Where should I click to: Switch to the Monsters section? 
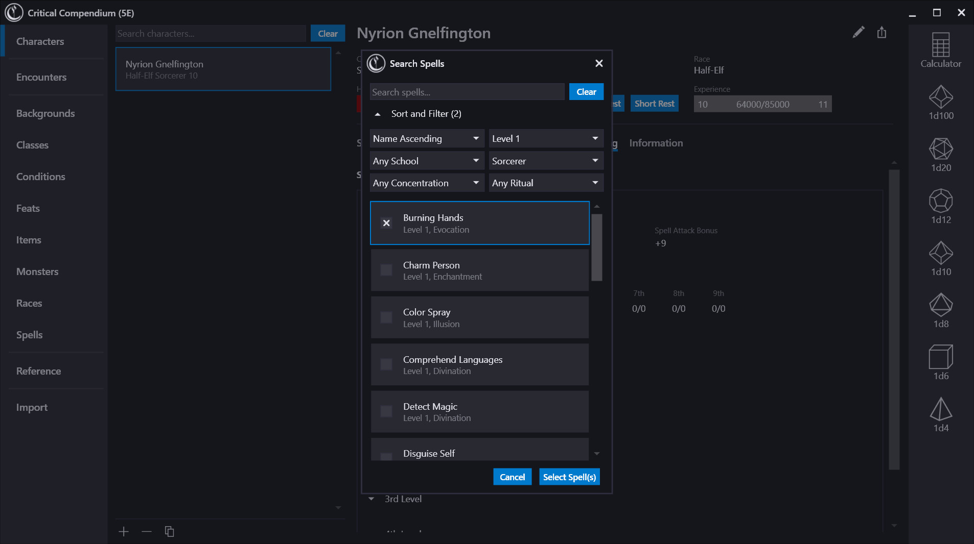click(37, 271)
